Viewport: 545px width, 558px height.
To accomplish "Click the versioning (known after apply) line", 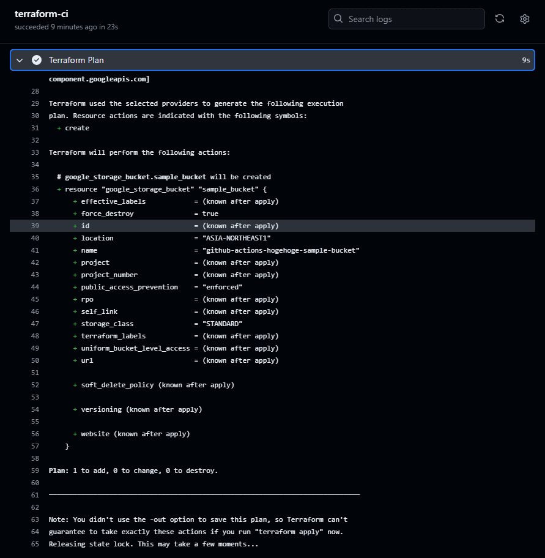I will pos(137,409).
